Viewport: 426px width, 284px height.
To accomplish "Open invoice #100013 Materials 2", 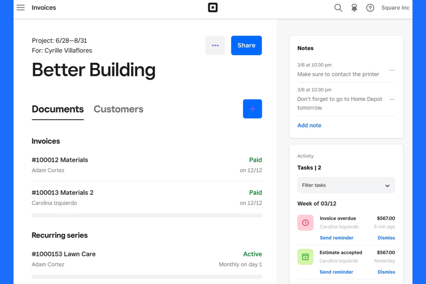I will [x=62, y=192].
